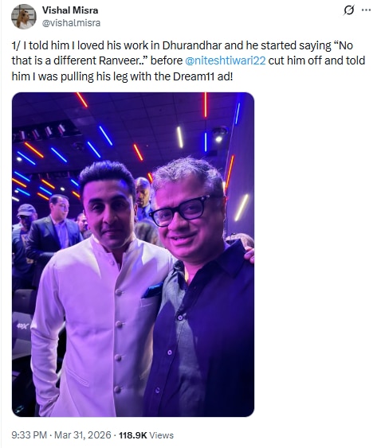Open the @niteshtiwari22 mention
This screenshot has width=381, height=448.
tap(226, 60)
